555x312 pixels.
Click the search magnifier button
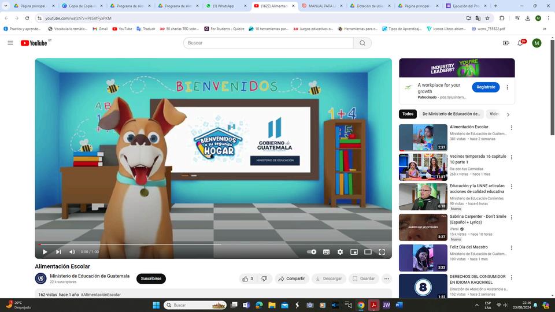(362, 43)
